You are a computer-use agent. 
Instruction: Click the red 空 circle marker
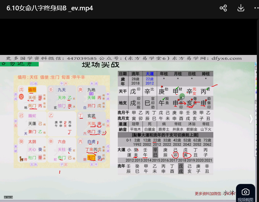(x=22, y=97)
